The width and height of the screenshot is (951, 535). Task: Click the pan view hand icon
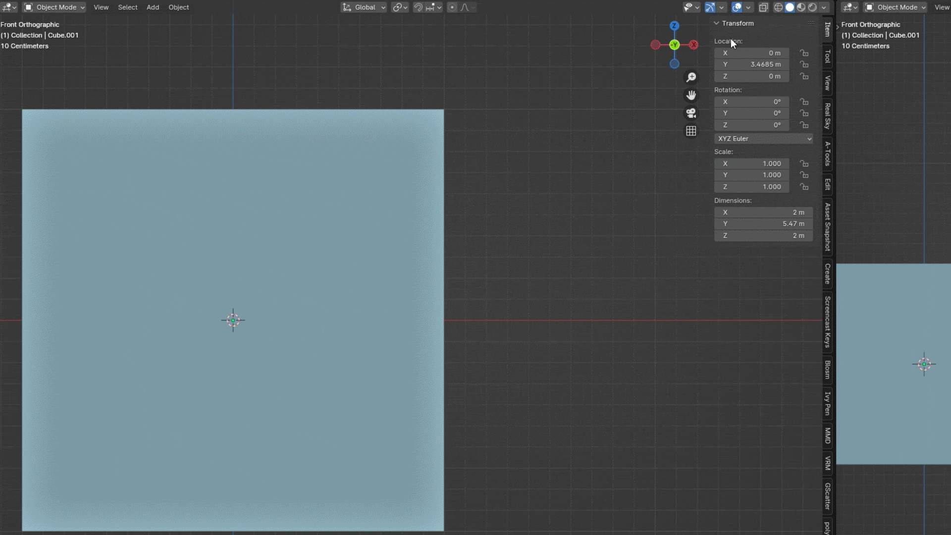[x=691, y=95]
